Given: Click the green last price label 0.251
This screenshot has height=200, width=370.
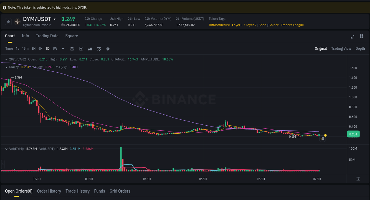Looking at the screenshot, I should pos(353,134).
